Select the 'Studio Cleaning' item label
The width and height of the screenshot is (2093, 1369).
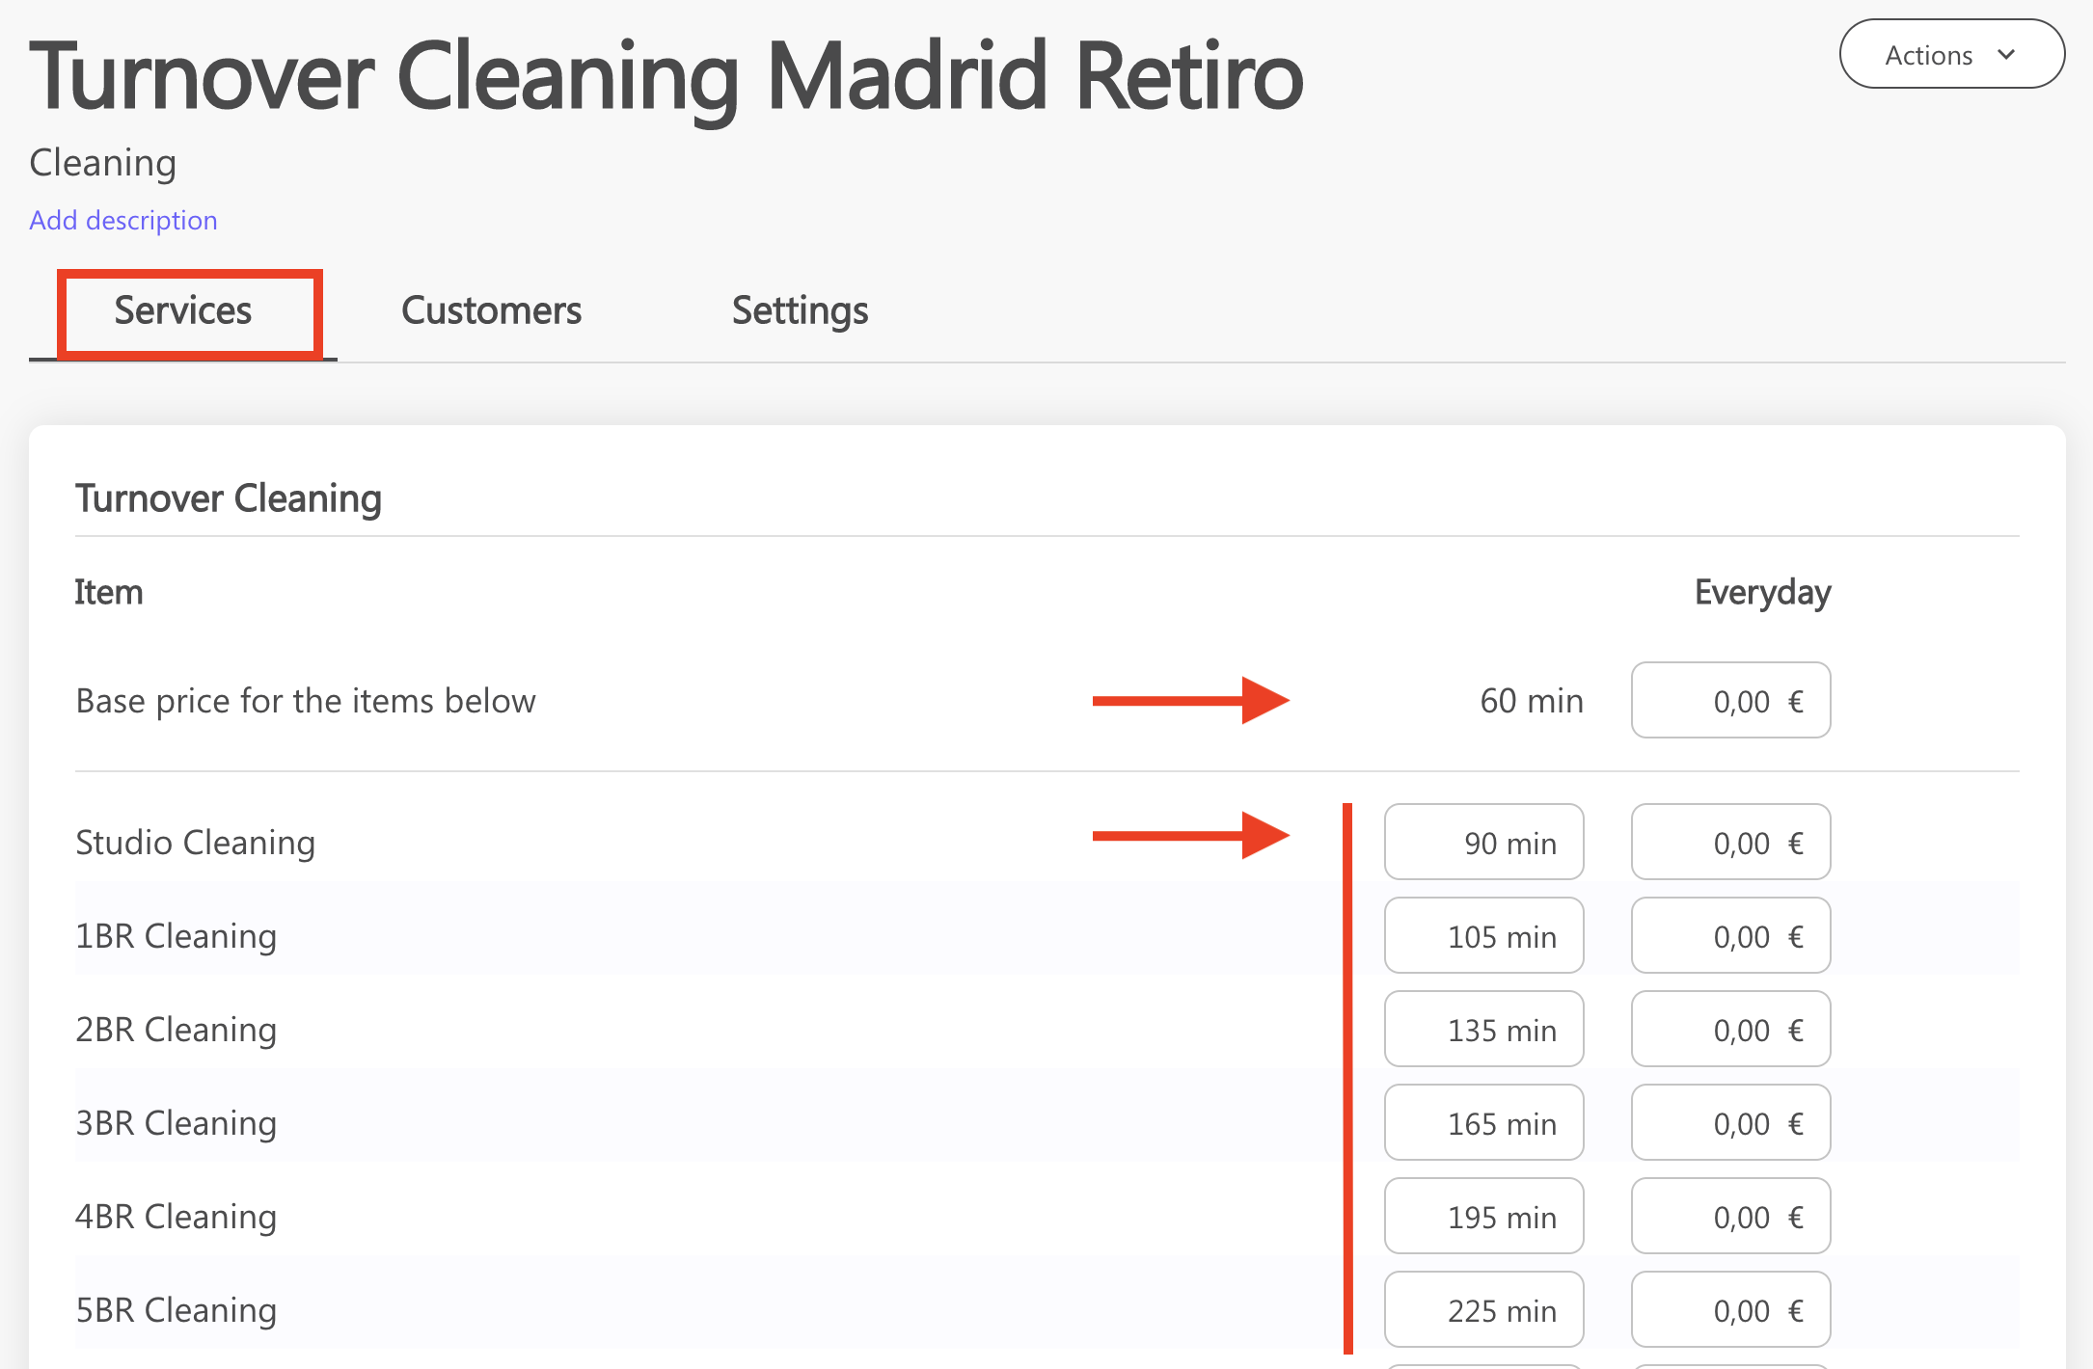(196, 843)
